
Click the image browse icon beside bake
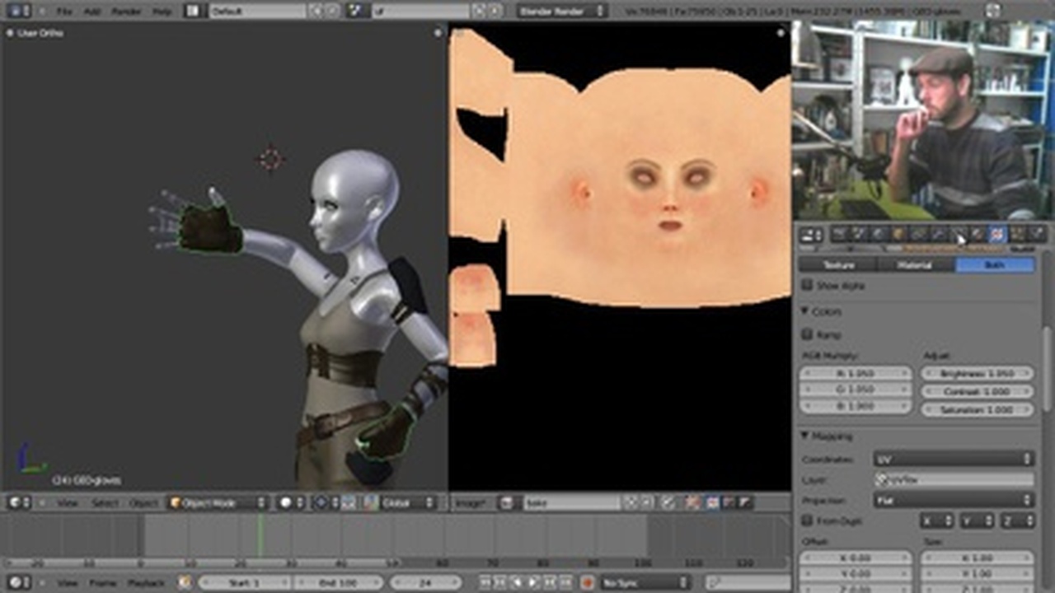pos(507,502)
